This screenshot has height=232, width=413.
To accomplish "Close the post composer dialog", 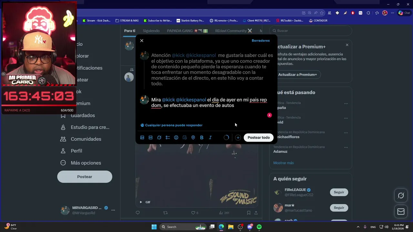I will click(142, 41).
